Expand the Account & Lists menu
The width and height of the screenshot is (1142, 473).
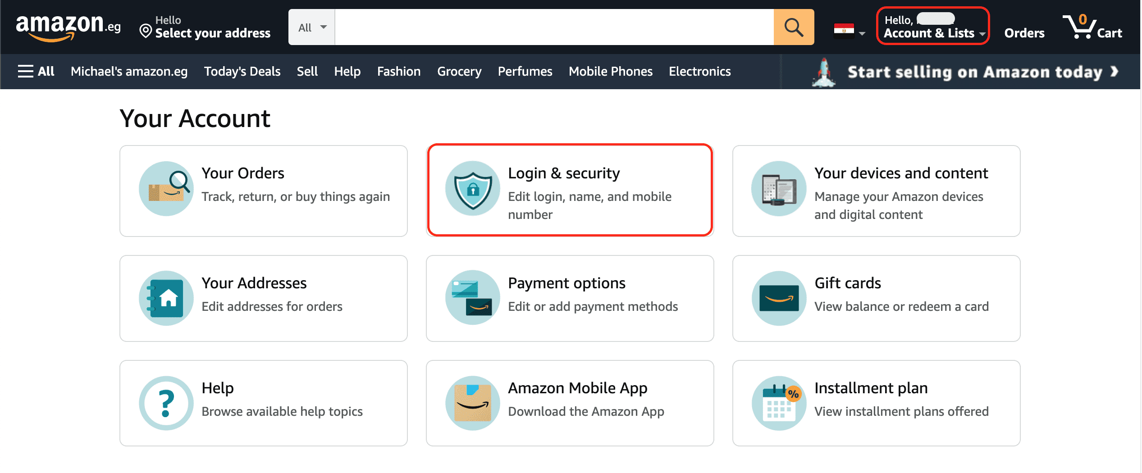933,27
